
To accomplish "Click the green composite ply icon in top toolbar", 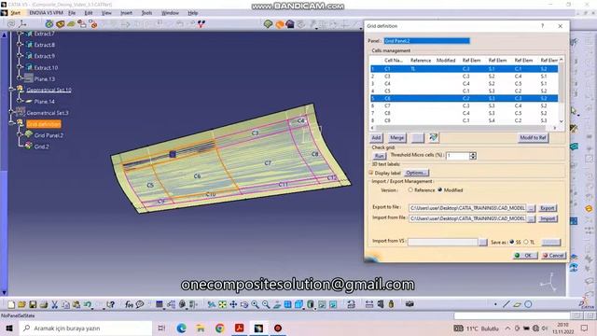I will tap(268, 24).
